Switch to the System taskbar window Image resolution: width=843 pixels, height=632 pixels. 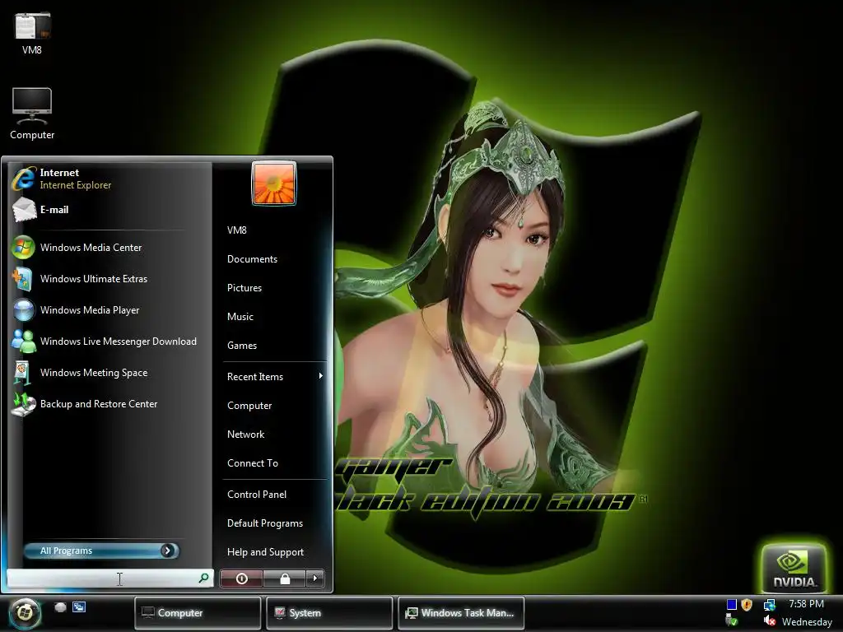point(329,612)
